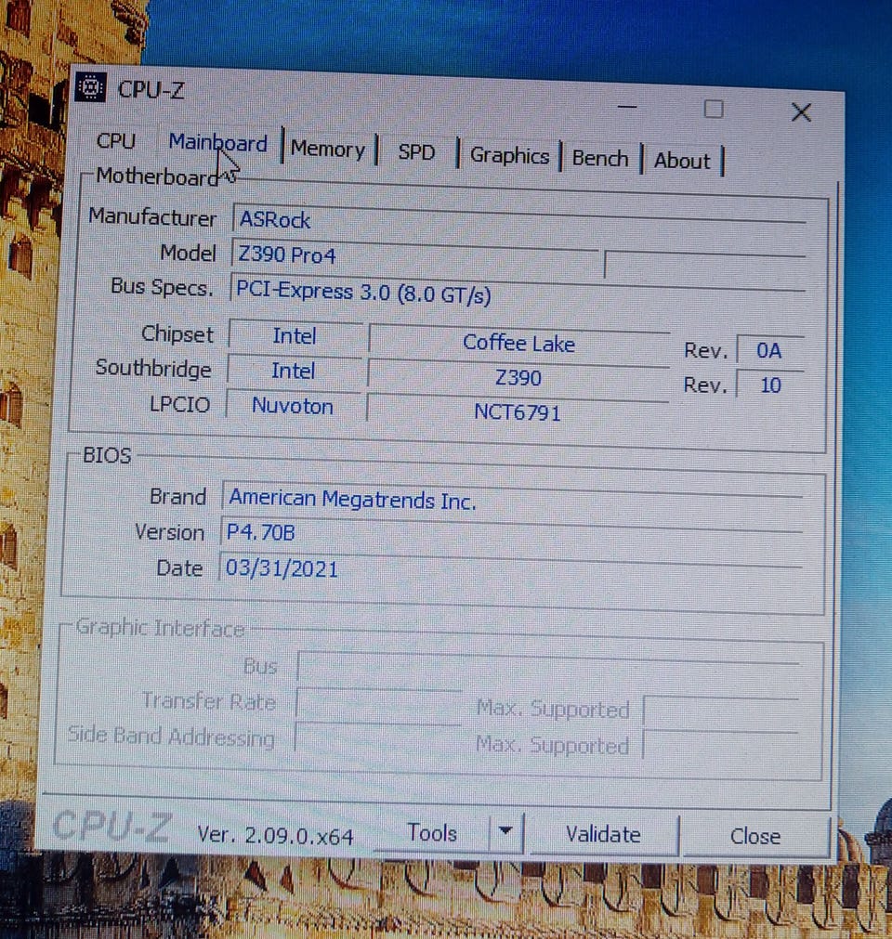This screenshot has width=892, height=939.
Task: Click the southbridge Rev. value 10
Action: [770, 385]
